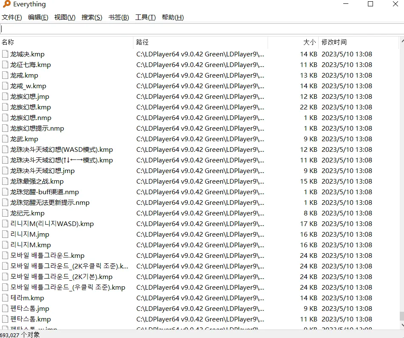This screenshot has height=338, width=404.
Task: Click file icon of 龙族幻想.jmp
Action: pos(5,96)
